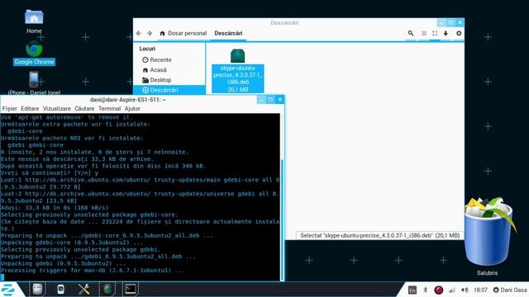Open the Terminal menu in the menu bar

[x=109, y=108]
